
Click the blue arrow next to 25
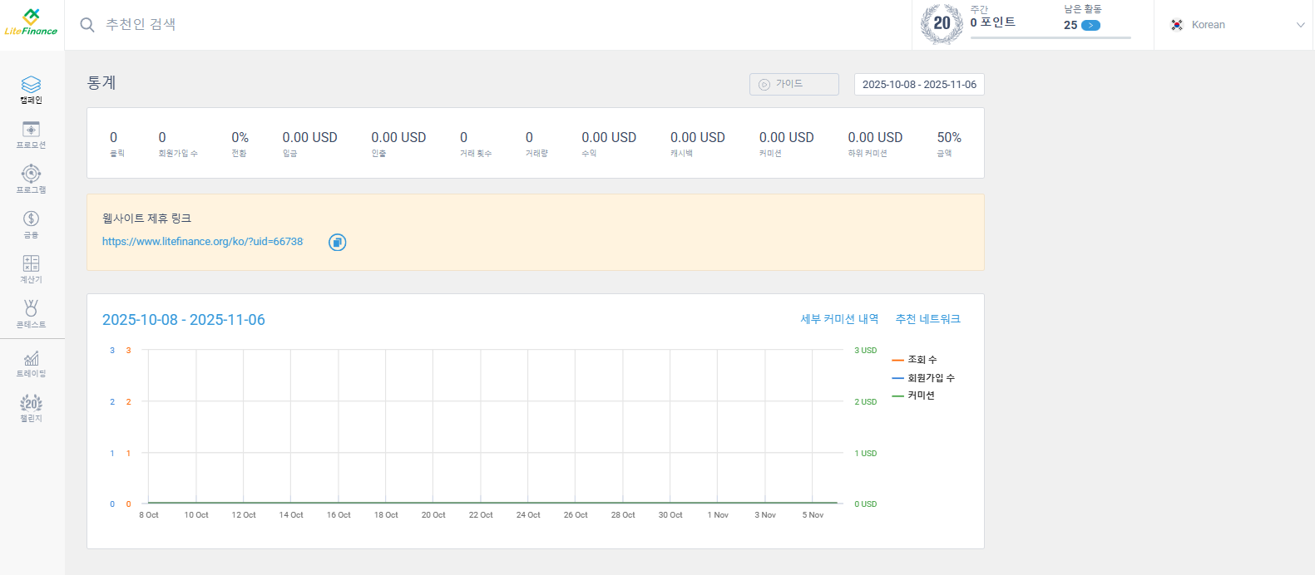pyautogui.click(x=1091, y=25)
